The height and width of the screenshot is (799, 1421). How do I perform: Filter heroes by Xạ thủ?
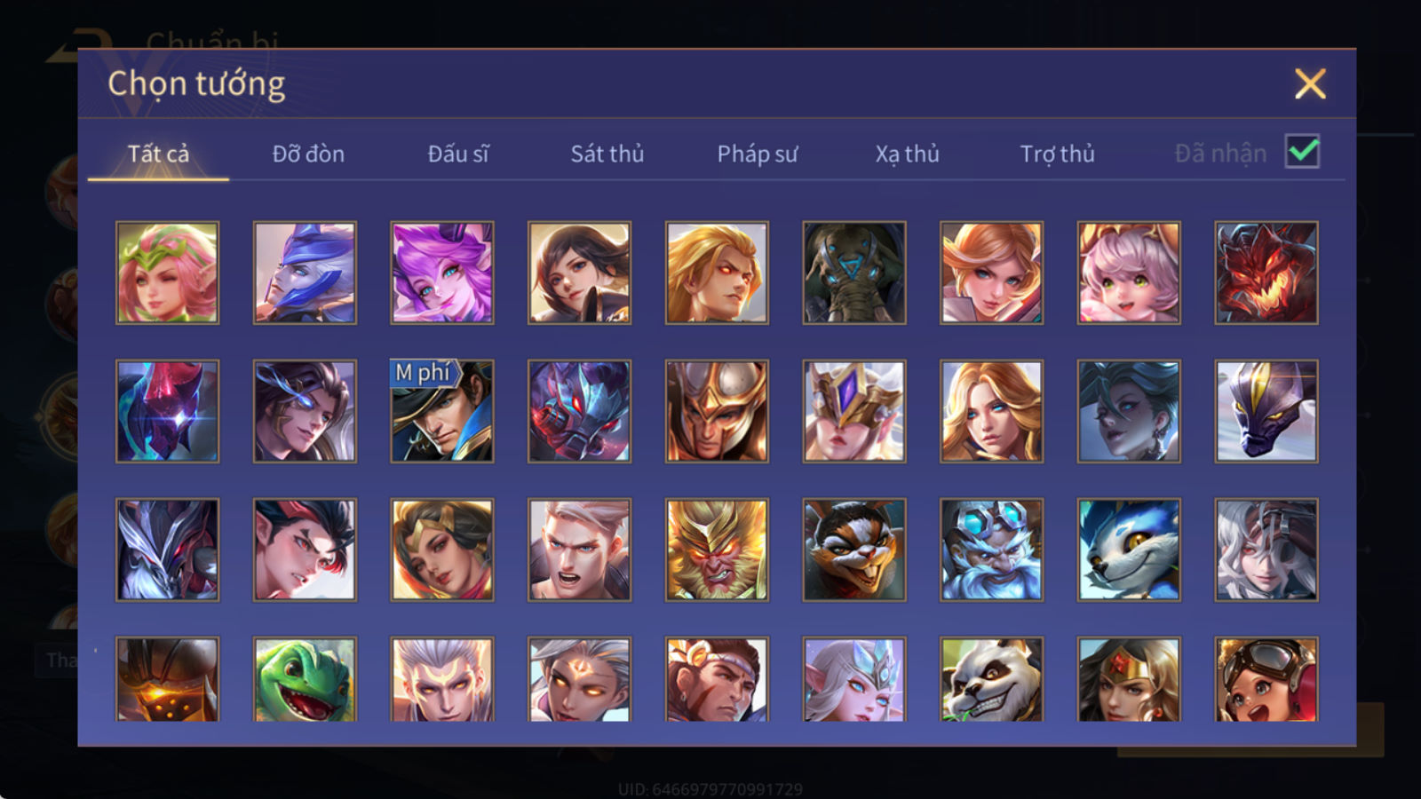point(907,154)
